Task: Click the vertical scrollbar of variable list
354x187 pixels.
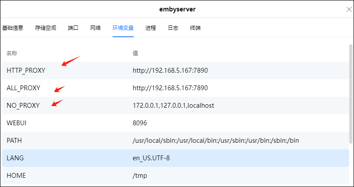Action: 350,92
